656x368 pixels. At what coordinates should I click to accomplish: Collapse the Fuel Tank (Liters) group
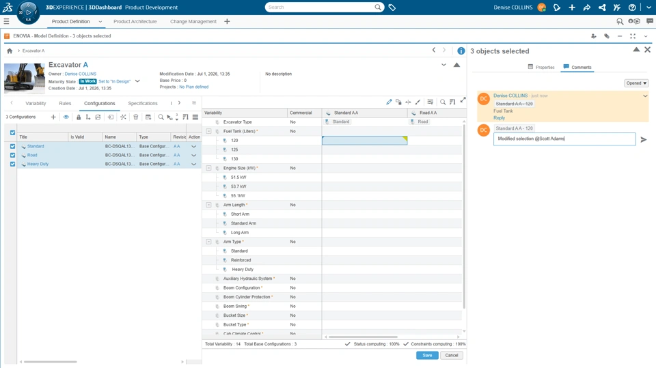tap(208, 131)
